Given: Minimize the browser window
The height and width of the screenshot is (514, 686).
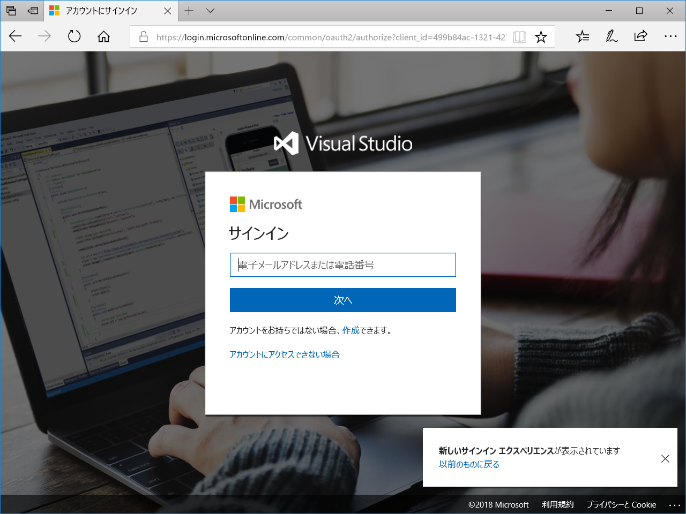Looking at the screenshot, I should (609, 11).
